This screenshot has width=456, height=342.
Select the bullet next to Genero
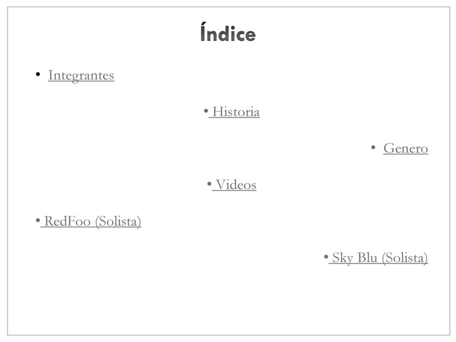374,147
